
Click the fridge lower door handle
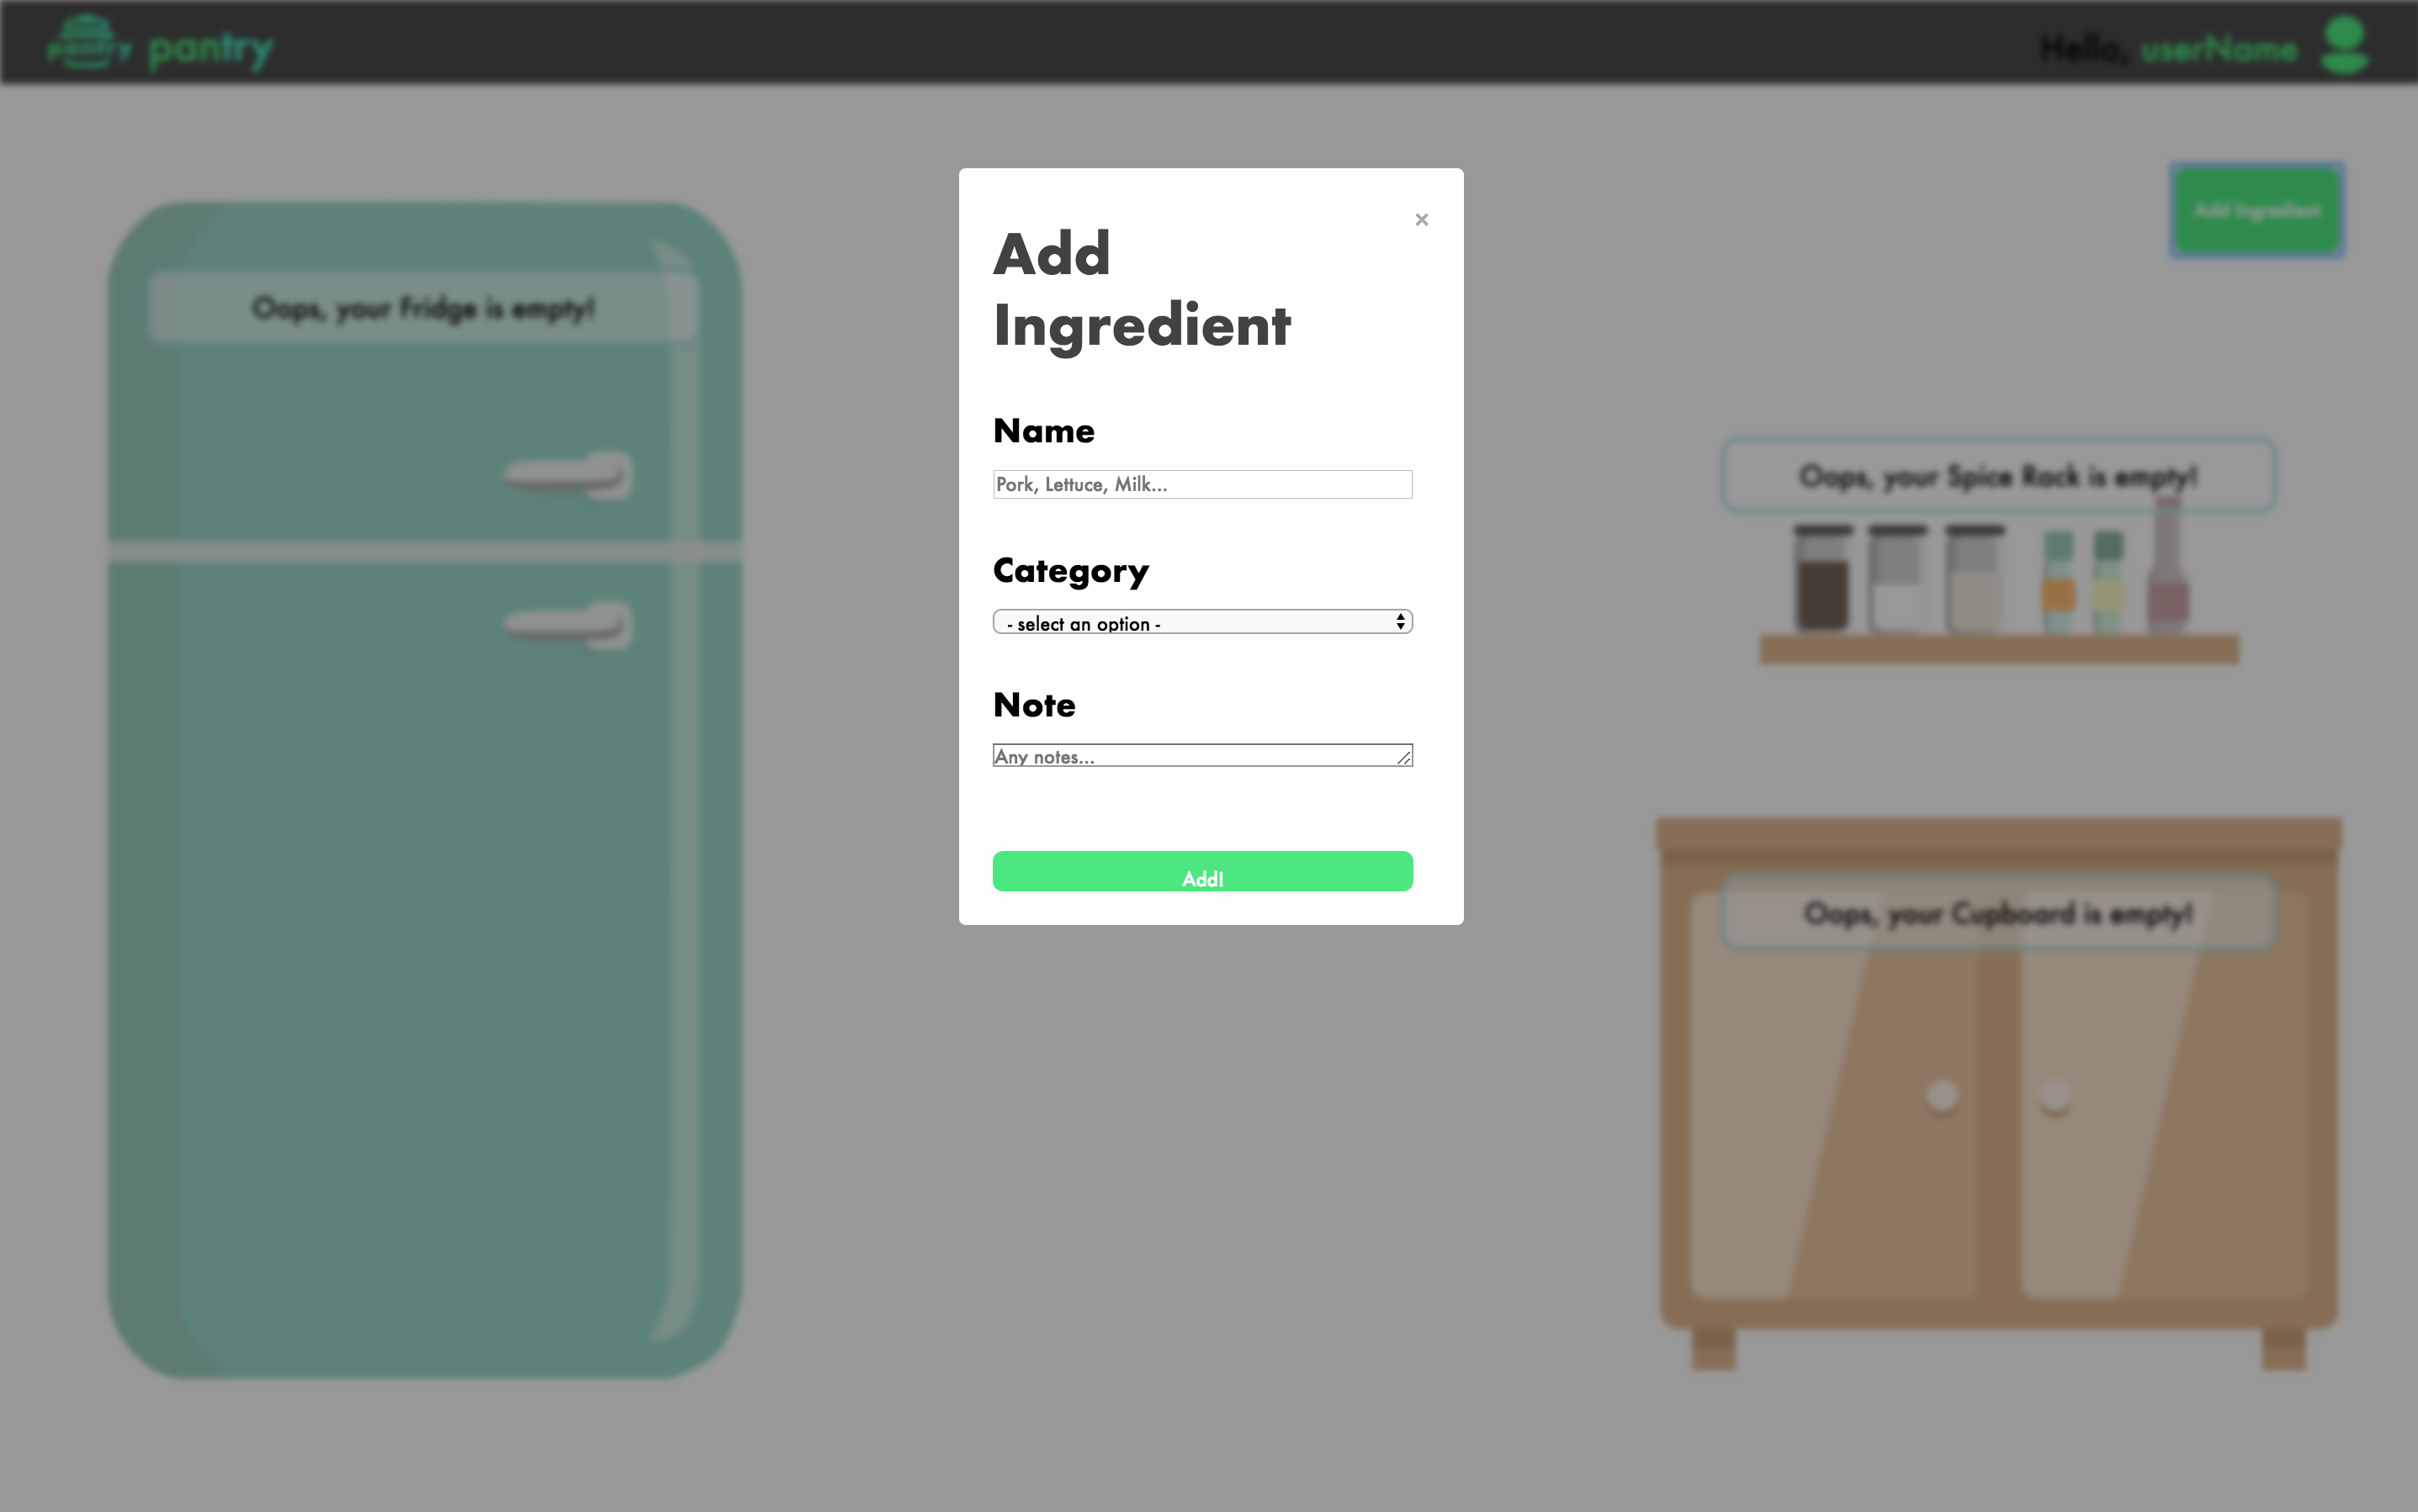click(x=568, y=625)
